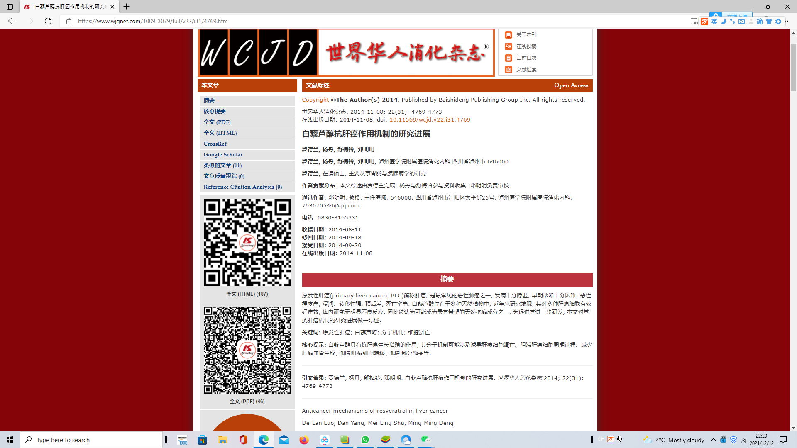
Task: Click the 全文 (PDF) QR code
Action: click(247, 350)
